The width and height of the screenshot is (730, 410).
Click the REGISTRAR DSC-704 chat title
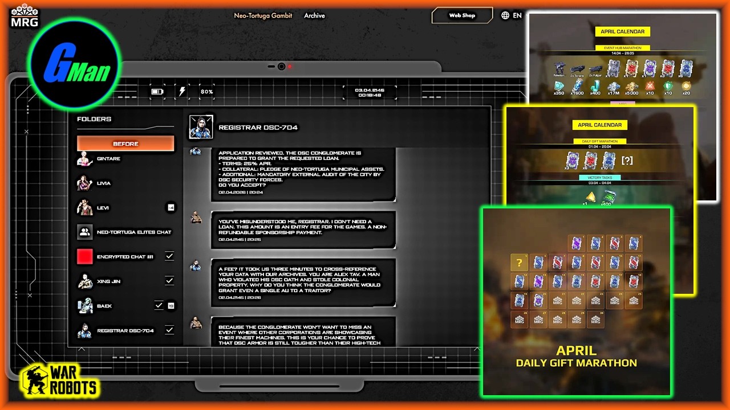258,128
